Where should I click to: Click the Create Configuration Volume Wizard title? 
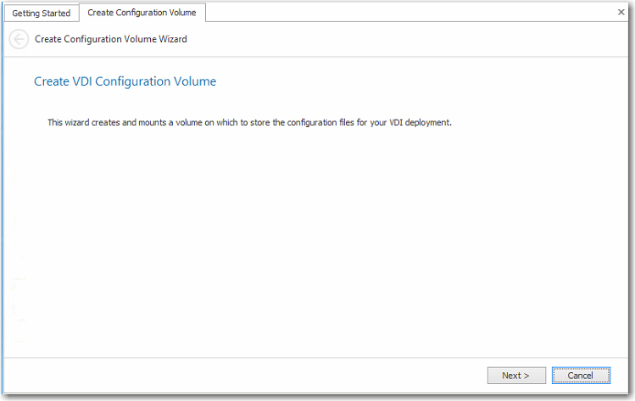(111, 39)
